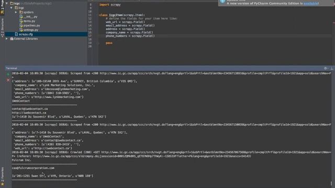Click 'Fulcrum Inc.' in terminal output
Screen dimensions: 335x188
21,160
